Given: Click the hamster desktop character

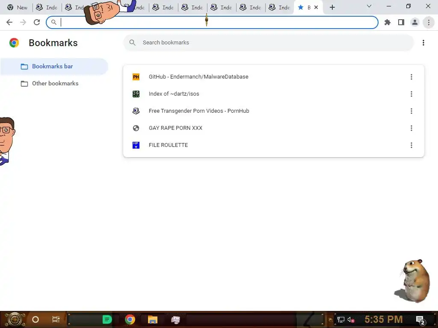Looking at the screenshot, I should pos(413,281).
